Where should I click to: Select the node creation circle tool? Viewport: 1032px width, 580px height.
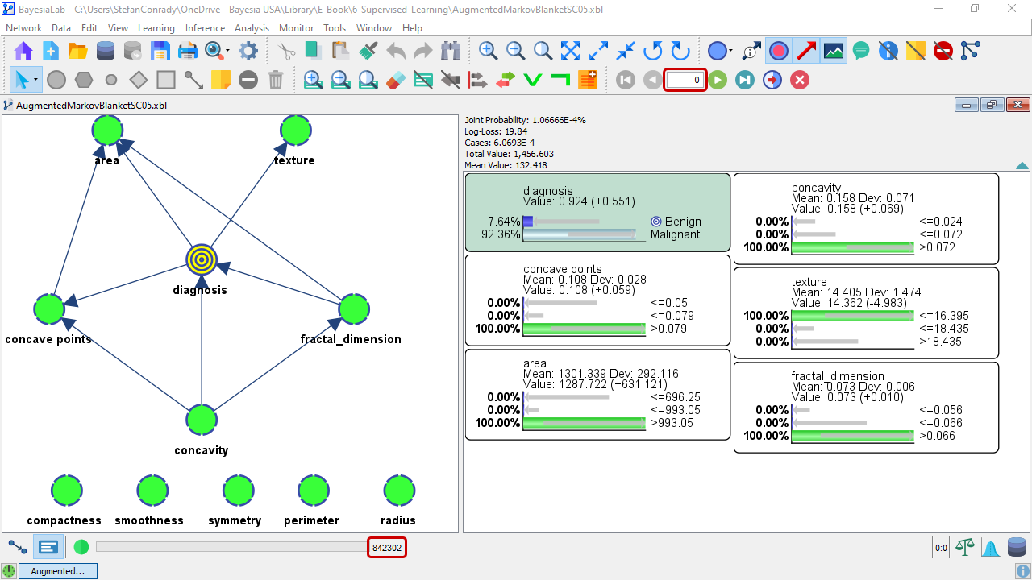(x=56, y=80)
